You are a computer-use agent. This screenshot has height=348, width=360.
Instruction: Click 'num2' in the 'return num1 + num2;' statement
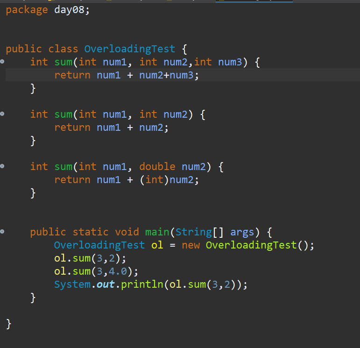[151, 128]
